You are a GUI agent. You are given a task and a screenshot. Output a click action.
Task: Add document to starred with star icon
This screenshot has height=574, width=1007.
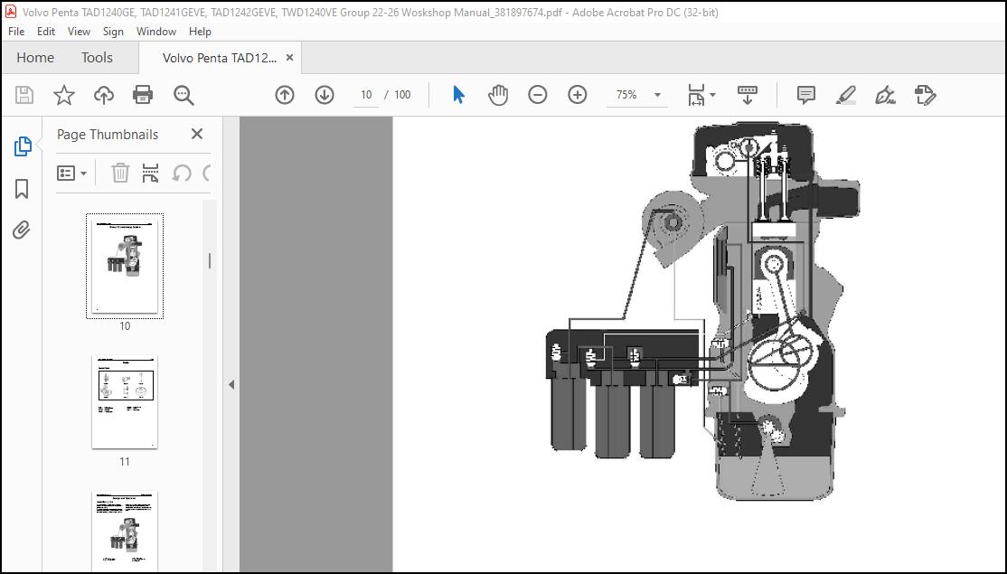pyautogui.click(x=63, y=95)
